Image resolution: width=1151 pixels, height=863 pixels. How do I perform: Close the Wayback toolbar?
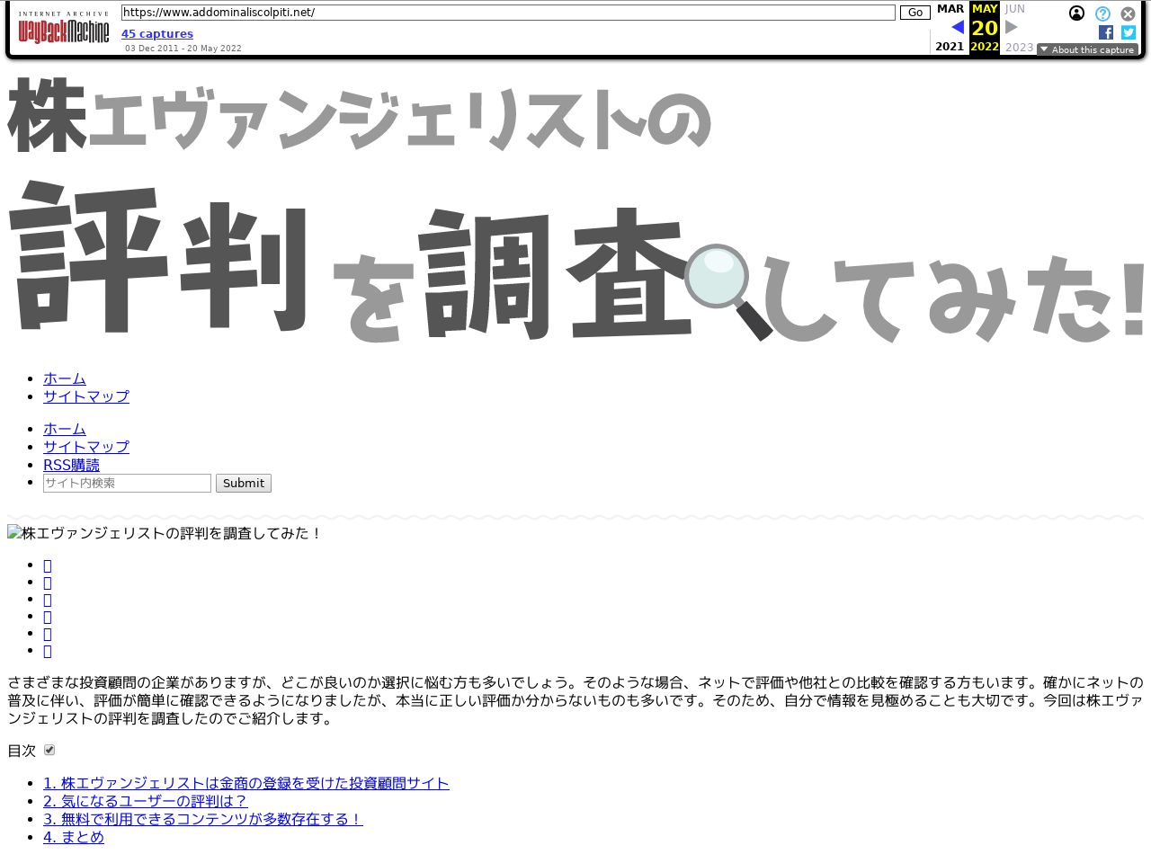click(1128, 13)
